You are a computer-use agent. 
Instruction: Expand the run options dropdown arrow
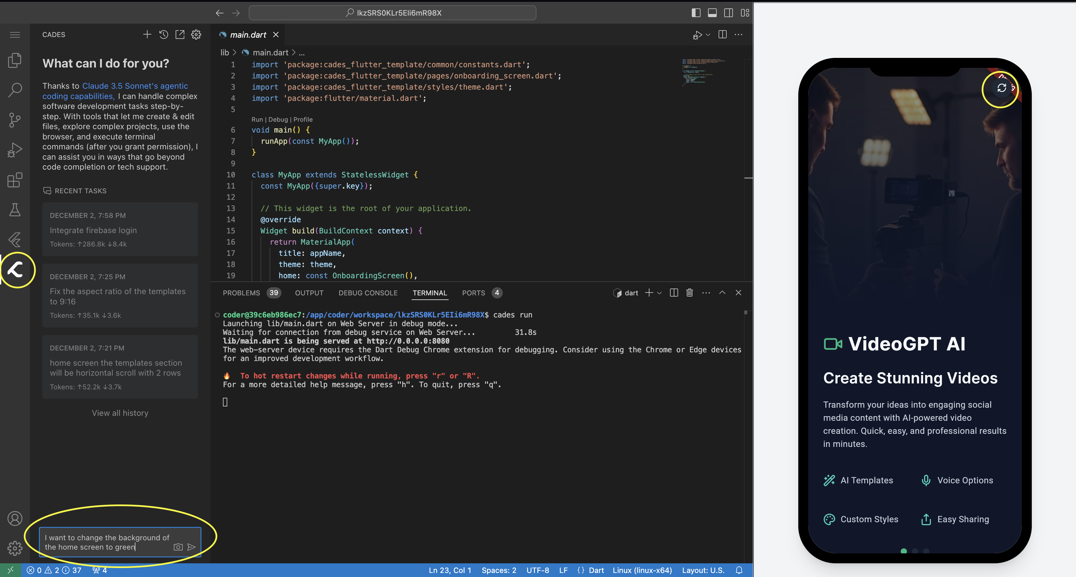pos(708,35)
